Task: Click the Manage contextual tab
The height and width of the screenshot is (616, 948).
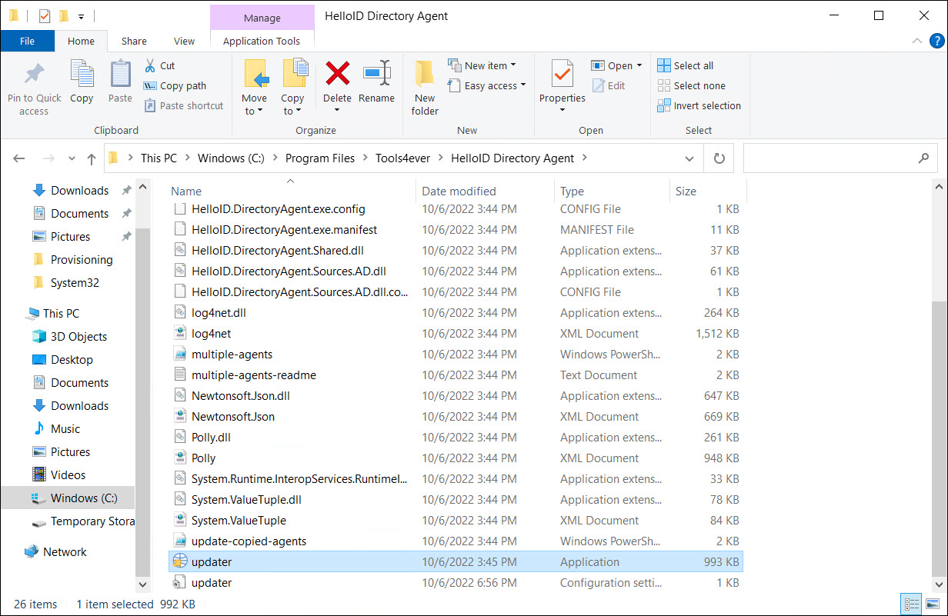Action: 262,17
